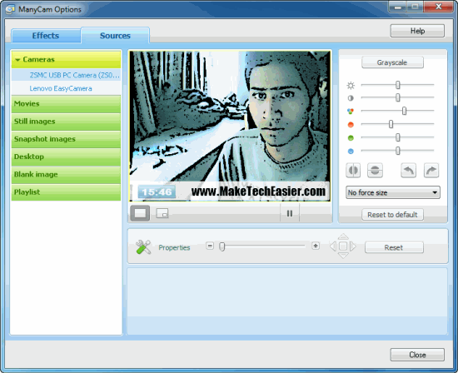The height and width of the screenshot is (373, 458).
Task: Expand the Movies section
Action: [66, 104]
